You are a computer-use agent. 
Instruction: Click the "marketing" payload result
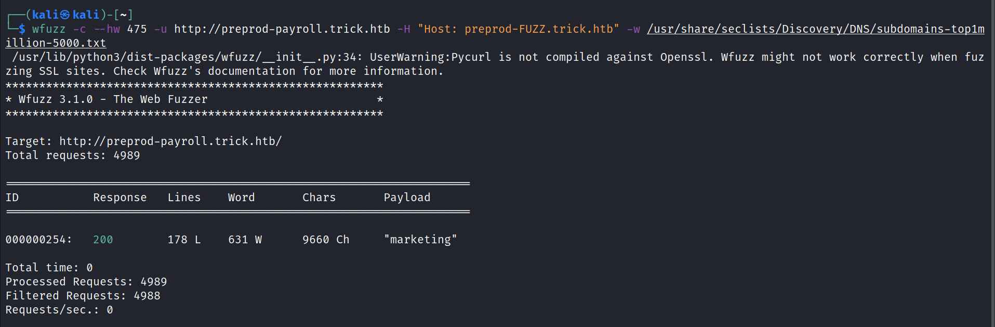click(x=420, y=240)
